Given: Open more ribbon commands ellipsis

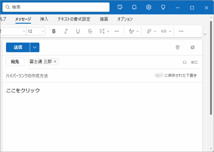Looking at the screenshot, I should click(181, 31).
